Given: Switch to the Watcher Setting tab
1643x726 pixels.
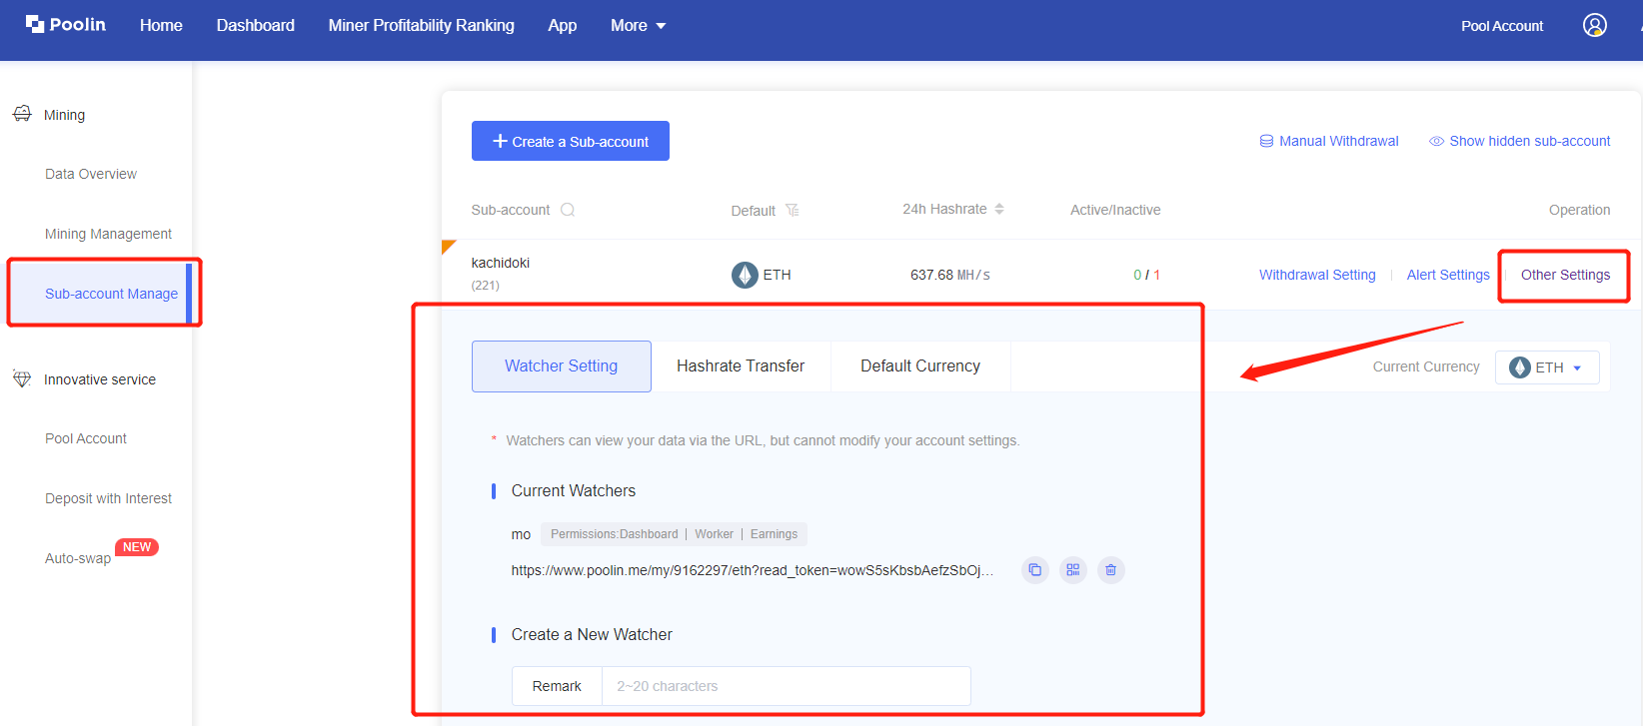Looking at the screenshot, I should point(562,366).
